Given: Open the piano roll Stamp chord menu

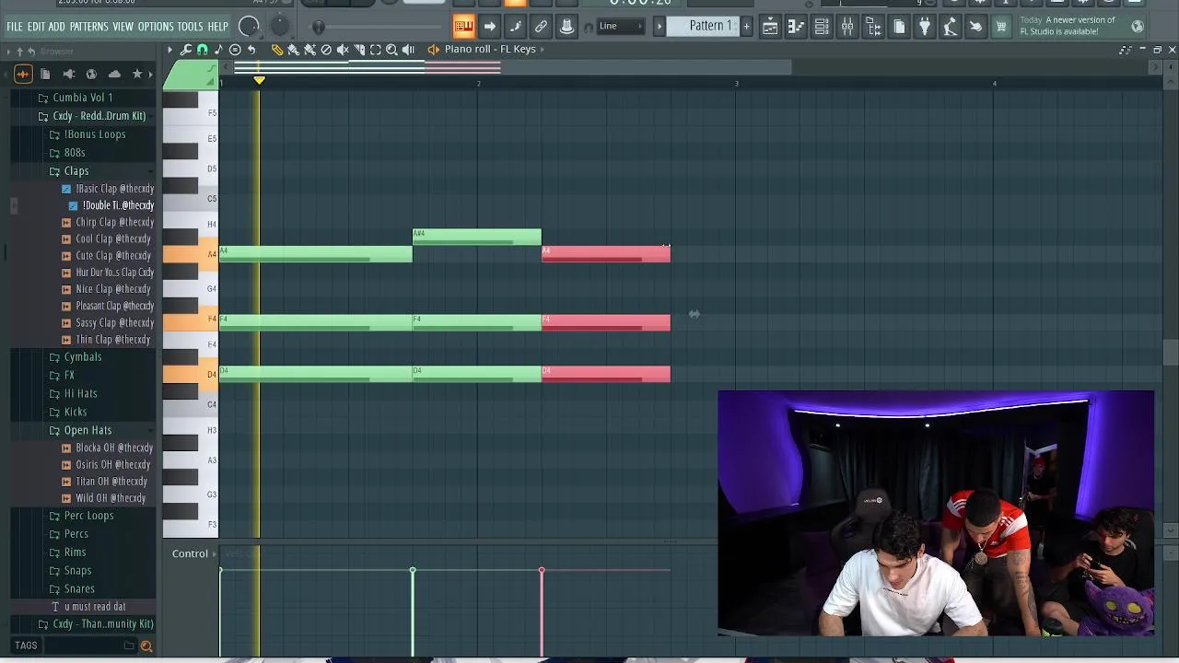Looking at the screenshot, I should [x=235, y=50].
